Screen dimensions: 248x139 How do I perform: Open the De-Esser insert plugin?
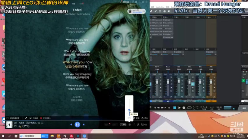click(x=168, y=34)
